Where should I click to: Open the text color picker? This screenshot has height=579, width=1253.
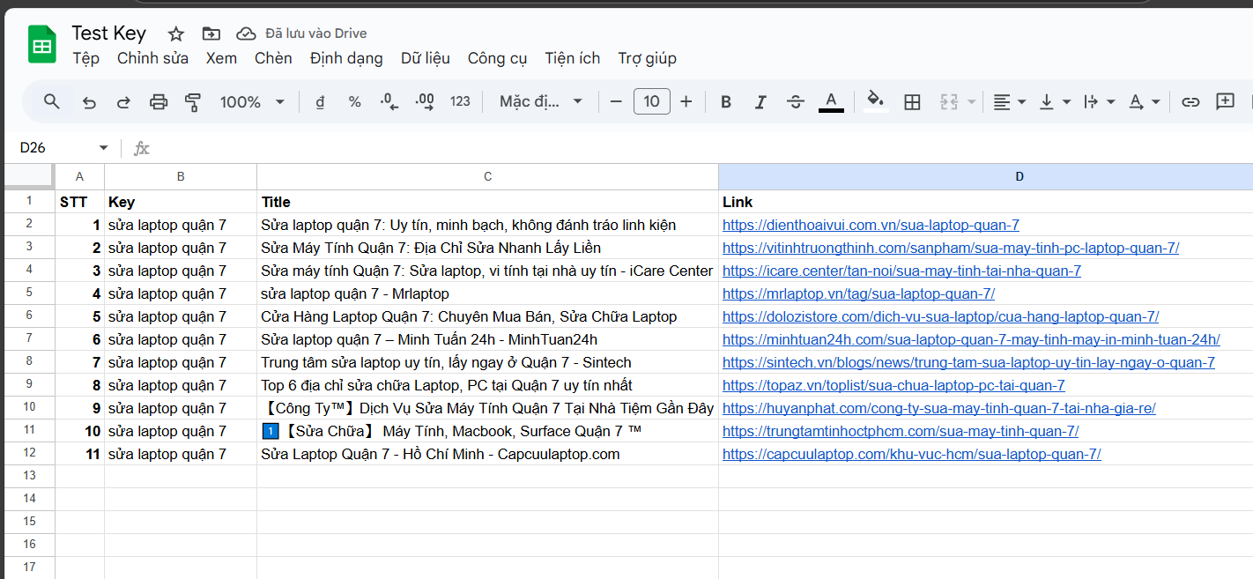pos(831,101)
